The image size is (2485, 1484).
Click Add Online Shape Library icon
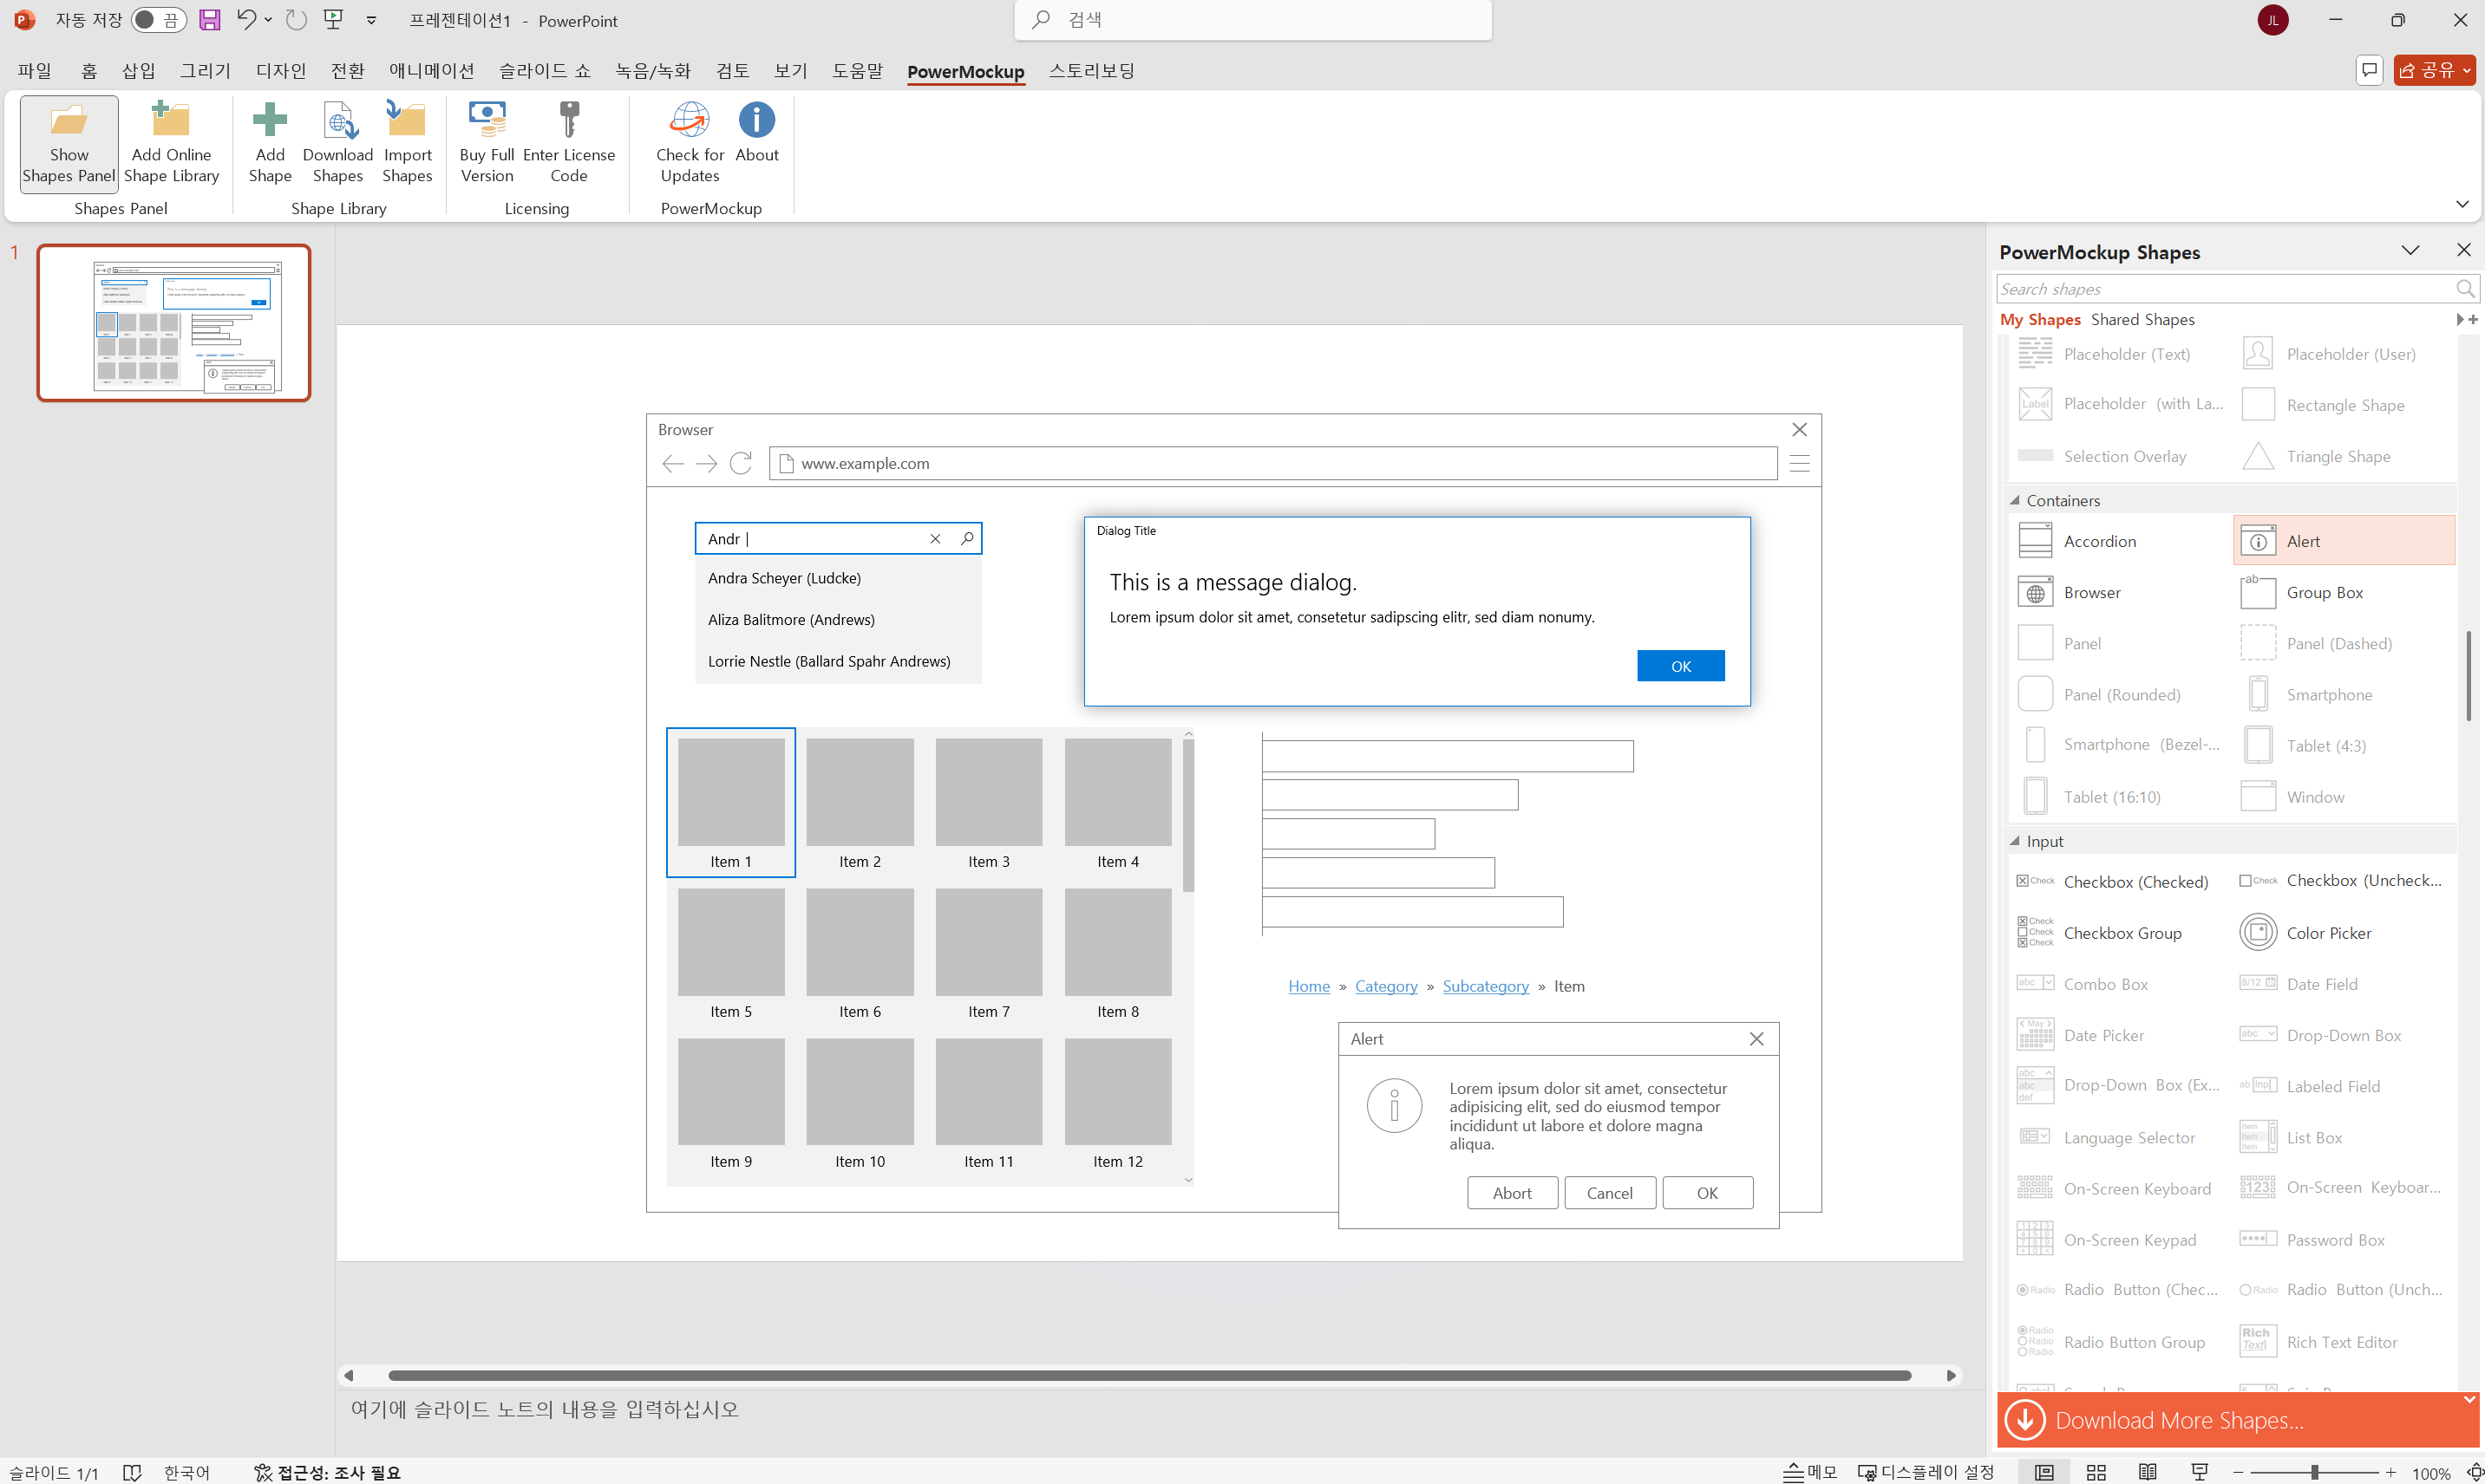pyautogui.click(x=171, y=121)
